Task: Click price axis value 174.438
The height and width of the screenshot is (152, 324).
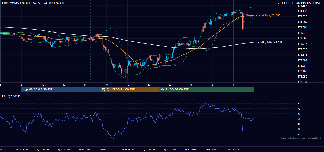Action: pyautogui.click(x=302, y=11)
